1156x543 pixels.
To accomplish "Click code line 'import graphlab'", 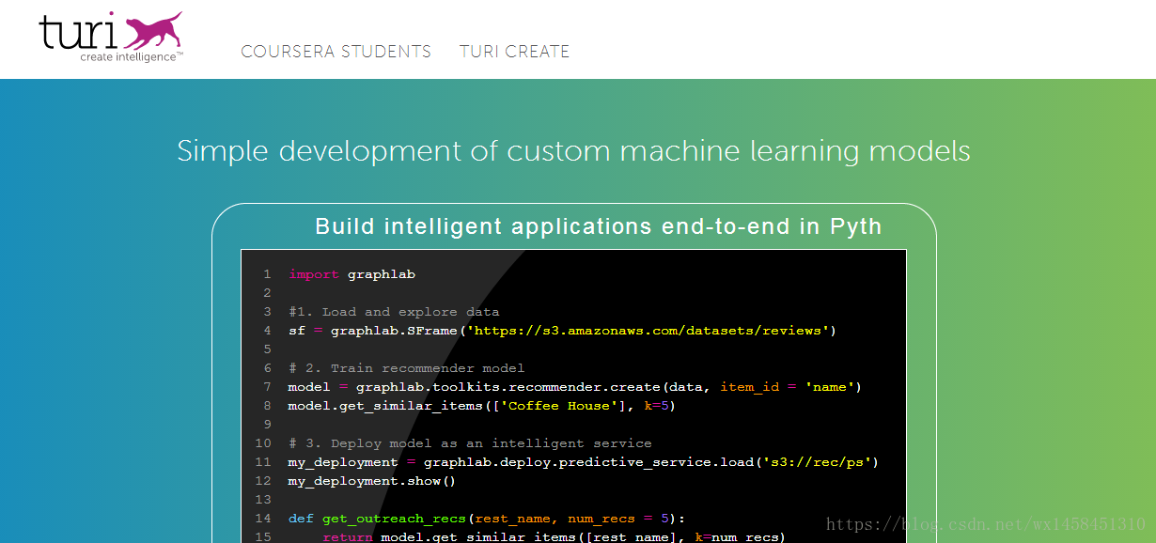I will tap(351, 274).
